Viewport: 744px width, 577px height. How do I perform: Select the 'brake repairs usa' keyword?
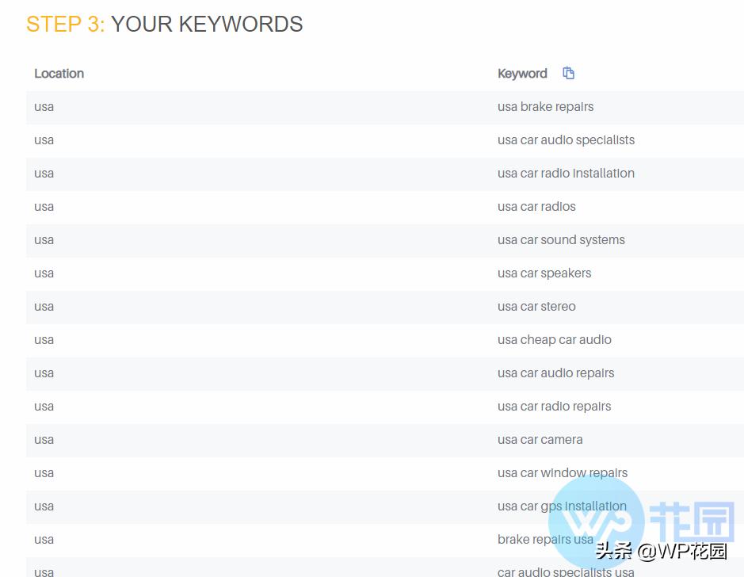pos(545,540)
